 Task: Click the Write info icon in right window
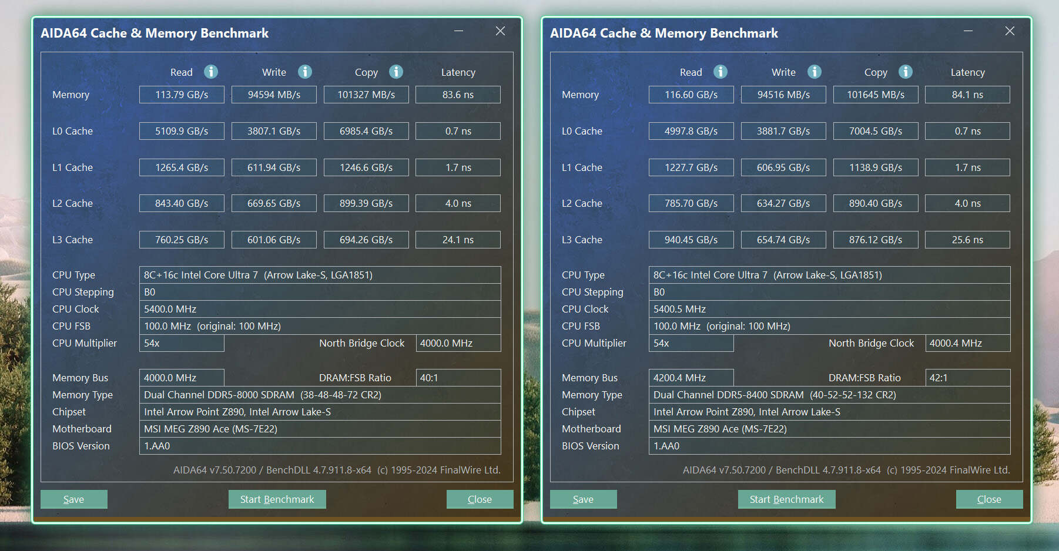pos(815,72)
